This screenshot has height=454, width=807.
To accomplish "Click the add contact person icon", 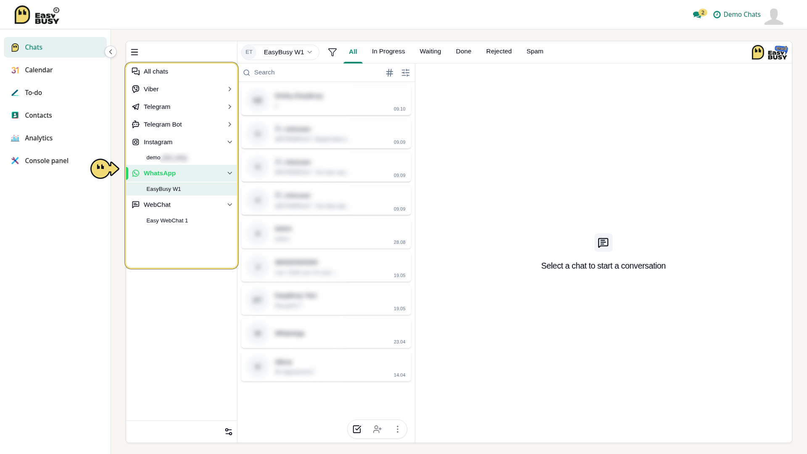I will [377, 429].
